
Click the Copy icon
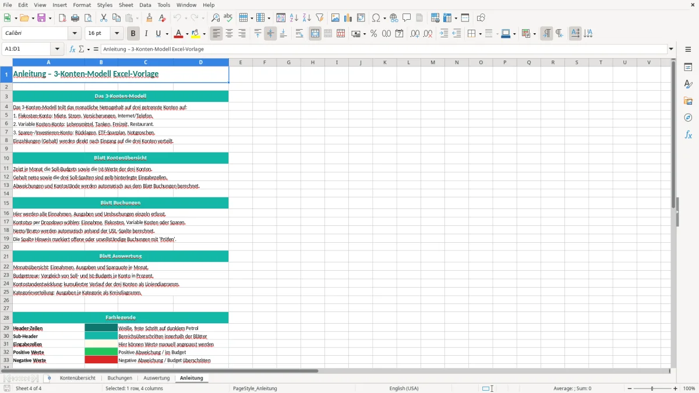(x=116, y=18)
